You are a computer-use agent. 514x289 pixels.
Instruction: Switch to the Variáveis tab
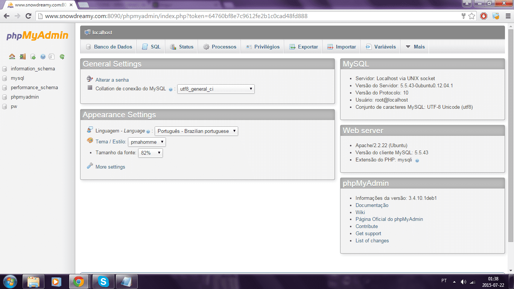(x=380, y=47)
